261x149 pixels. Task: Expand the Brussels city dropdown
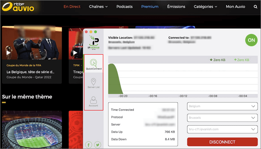(x=222, y=118)
